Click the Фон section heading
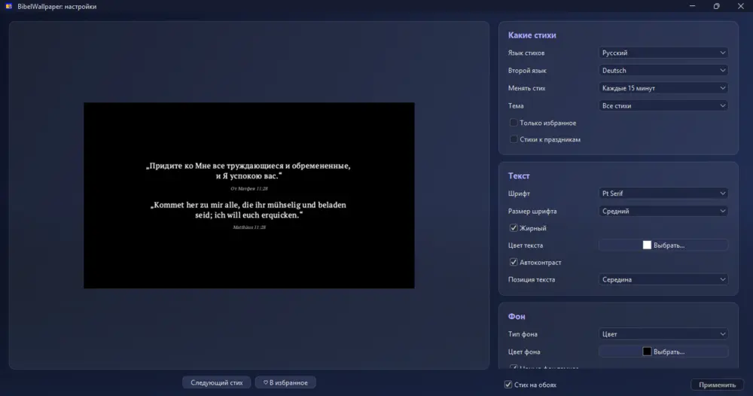 [517, 316]
